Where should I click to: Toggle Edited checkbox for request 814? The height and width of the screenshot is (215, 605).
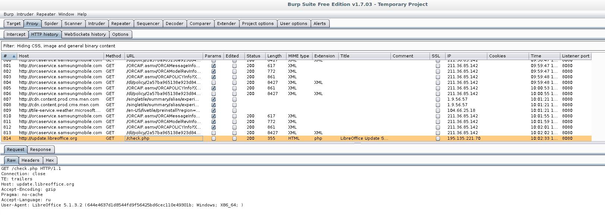234,139
